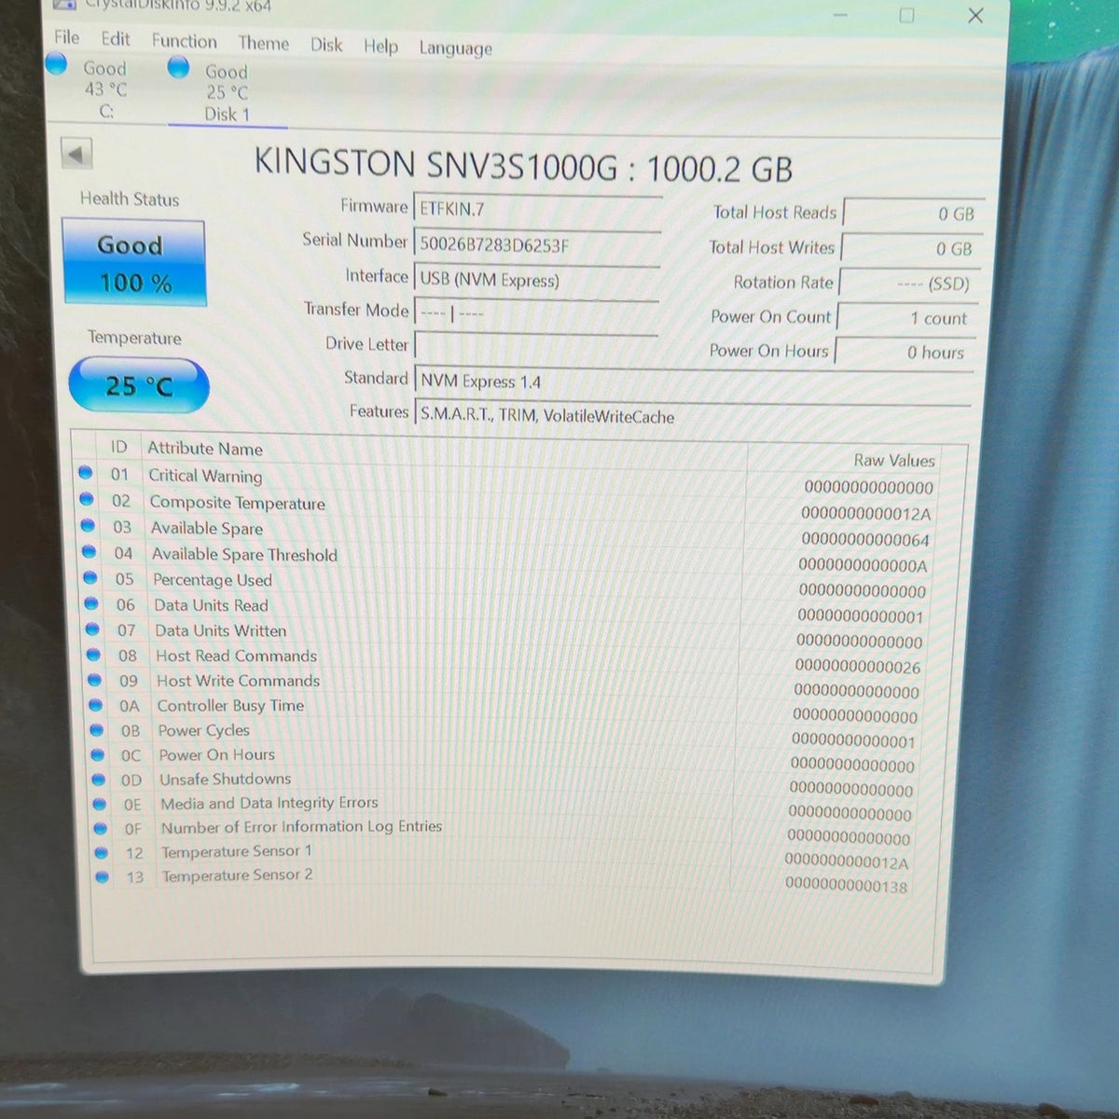Select the Percentage Used attribute name
The width and height of the screenshot is (1119, 1119).
[213, 579]
